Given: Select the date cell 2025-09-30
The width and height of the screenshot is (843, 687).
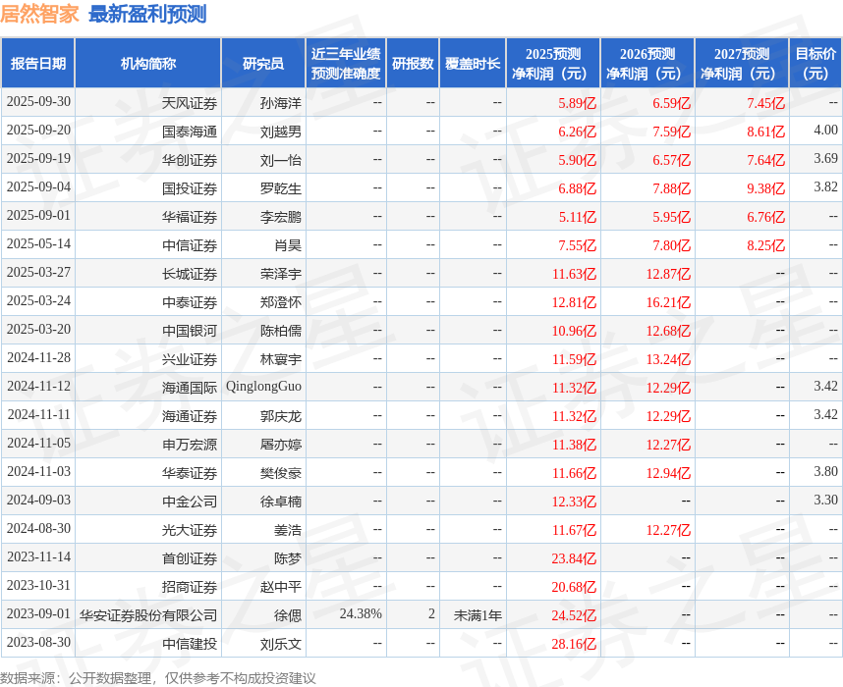Looking at the screenshot, I should pyautogui.click(x=38, y=101).
